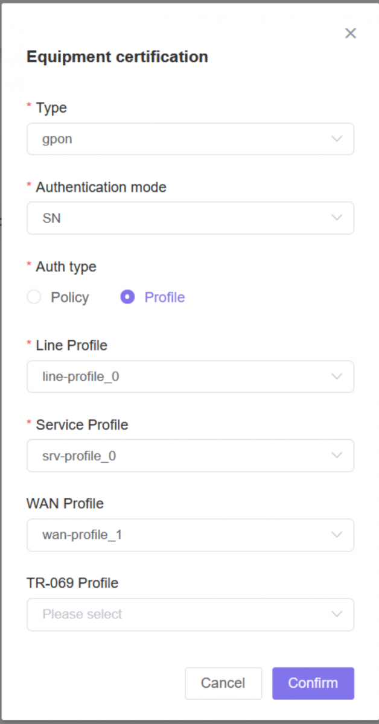This screenshot has height=724, width=379.
Task: Click the chevron arrow in Service Profile field
Action: coord(337,456)
